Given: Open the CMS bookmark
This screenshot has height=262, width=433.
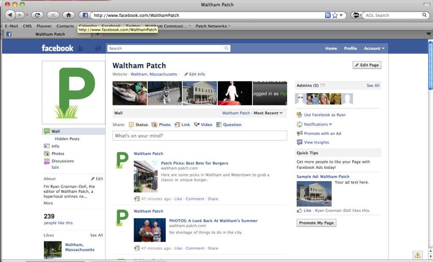Looking at the screenshot, I should [27, 26].
